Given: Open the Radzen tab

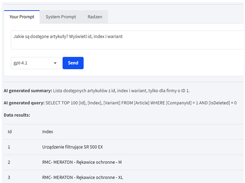Looking at the screenshot, I should coord(95,17).
